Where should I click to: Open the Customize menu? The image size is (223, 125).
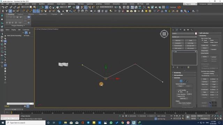(90, 4)
